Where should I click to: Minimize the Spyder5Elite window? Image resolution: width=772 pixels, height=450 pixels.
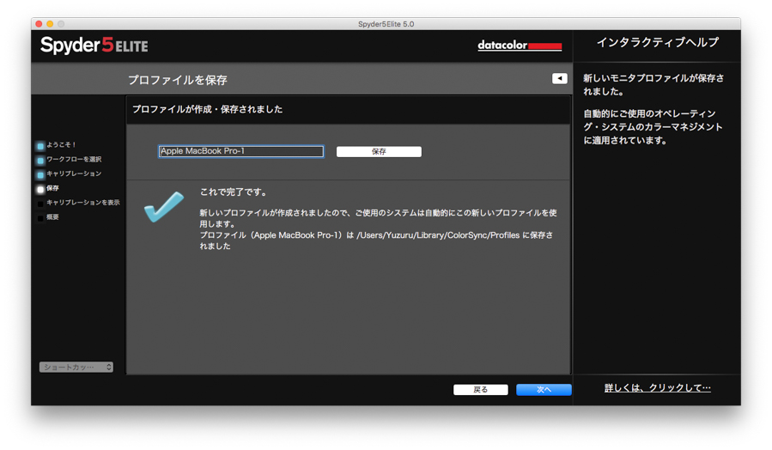tap(50, 24)
